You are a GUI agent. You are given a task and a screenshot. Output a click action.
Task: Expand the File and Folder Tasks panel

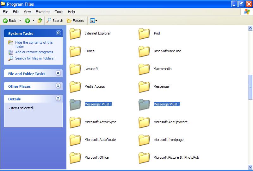(x=58, y=73)
